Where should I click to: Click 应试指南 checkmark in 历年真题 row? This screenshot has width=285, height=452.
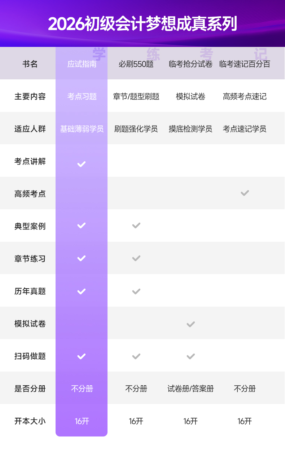point(82,291)
